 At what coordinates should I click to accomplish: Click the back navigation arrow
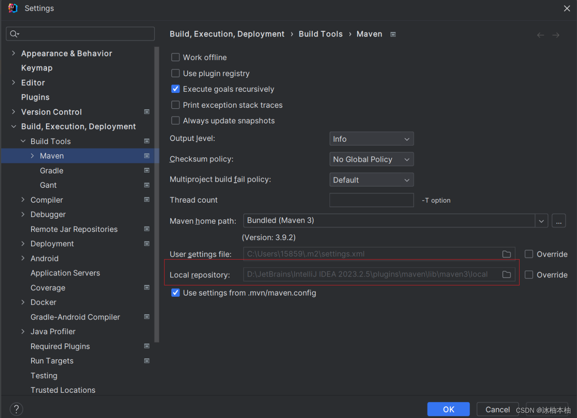click(541, 35)
